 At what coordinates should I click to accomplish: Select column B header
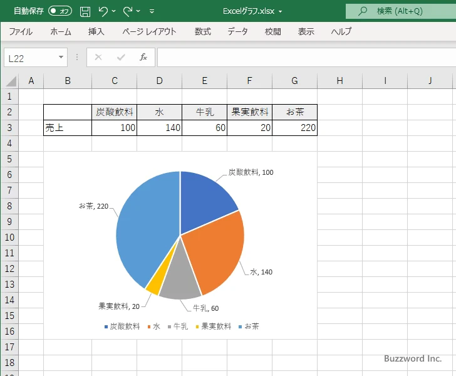tap(68, 81)
